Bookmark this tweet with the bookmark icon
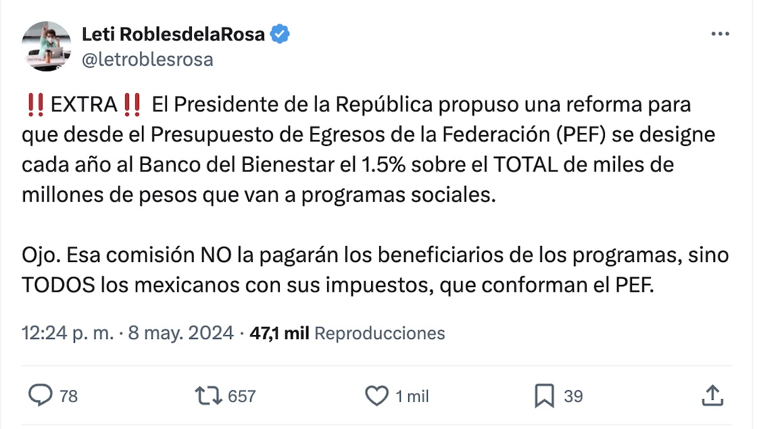The image size is (757, 429). [544, 395]
